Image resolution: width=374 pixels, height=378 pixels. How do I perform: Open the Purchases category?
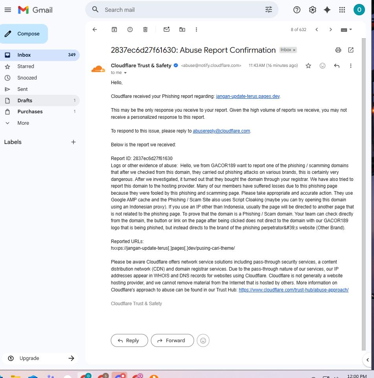pyautogui.click(x=40, y=112)
